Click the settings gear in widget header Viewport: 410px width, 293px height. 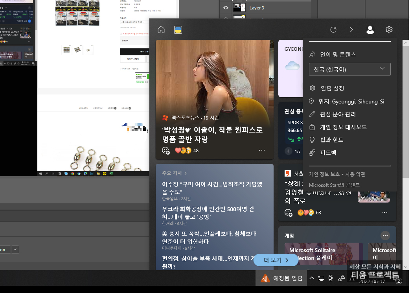click(389, 29)
